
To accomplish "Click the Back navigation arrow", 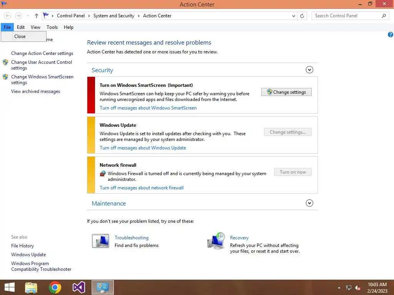I will pos(8,16).
